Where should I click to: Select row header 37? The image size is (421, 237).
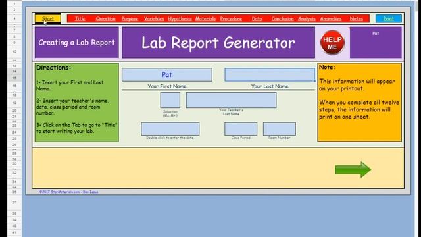point(14,202)
